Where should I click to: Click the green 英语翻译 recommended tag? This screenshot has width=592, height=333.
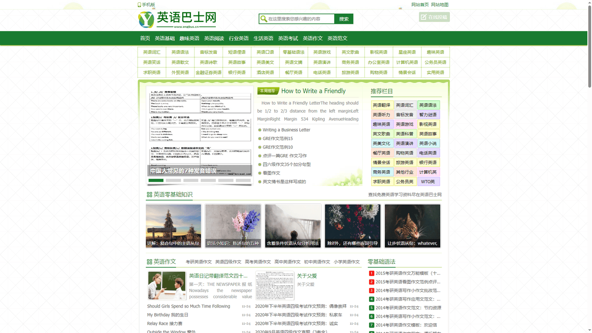[x=382, y=105]
